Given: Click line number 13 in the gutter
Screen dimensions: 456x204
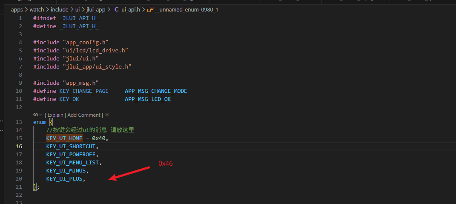Looking at the screenshot, I should pyautogui.click(x=19, y=122).
